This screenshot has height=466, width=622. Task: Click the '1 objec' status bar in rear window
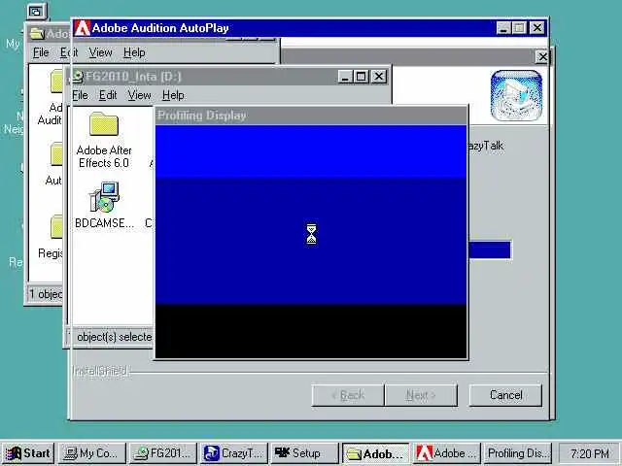click(46, 294)
